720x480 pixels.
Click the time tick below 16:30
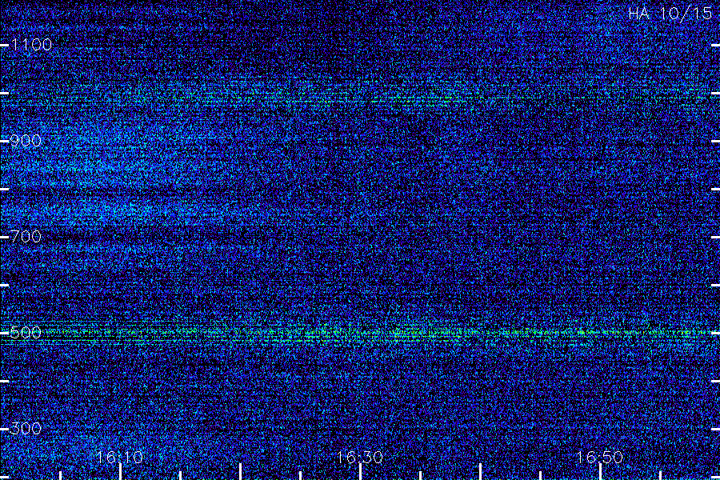tap(360, 472)
